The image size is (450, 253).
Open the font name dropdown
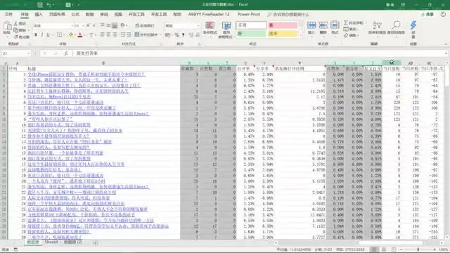tap(72, 25)
